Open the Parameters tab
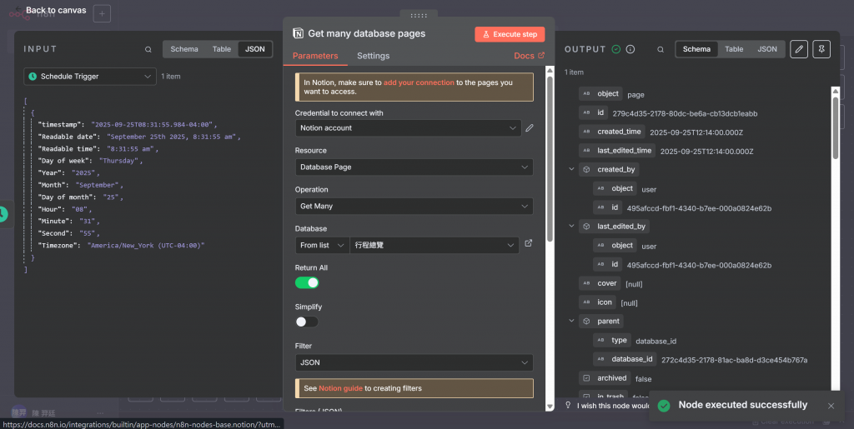 pos(314,56)
